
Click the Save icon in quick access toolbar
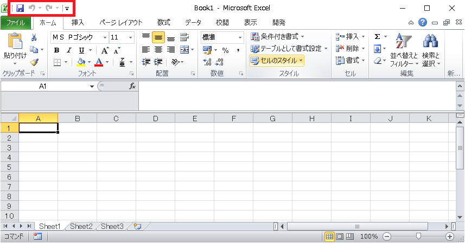click(20, 8)
